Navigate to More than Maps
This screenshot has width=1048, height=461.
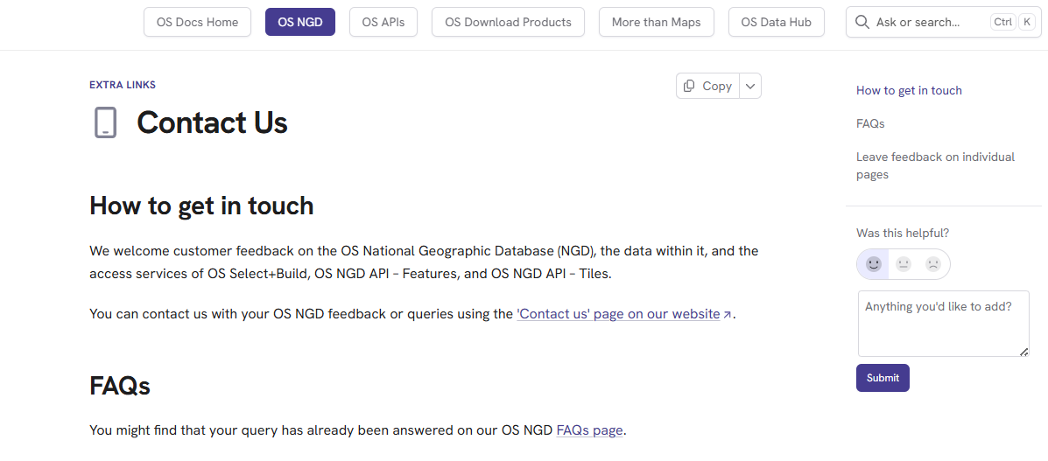656,22
